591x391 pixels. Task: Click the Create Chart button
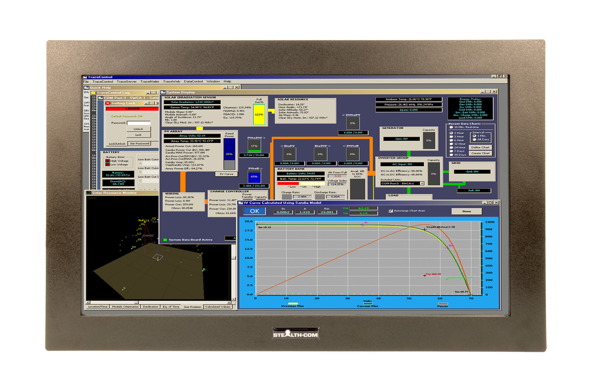(x=480, y=153)
